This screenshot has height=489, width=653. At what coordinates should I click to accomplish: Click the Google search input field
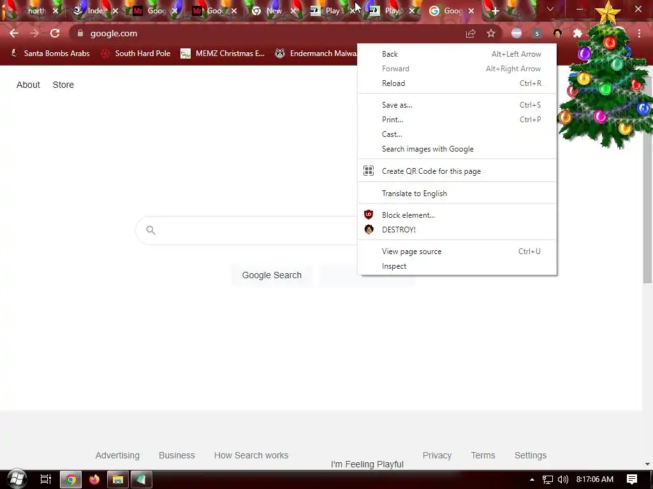(247, 230)
